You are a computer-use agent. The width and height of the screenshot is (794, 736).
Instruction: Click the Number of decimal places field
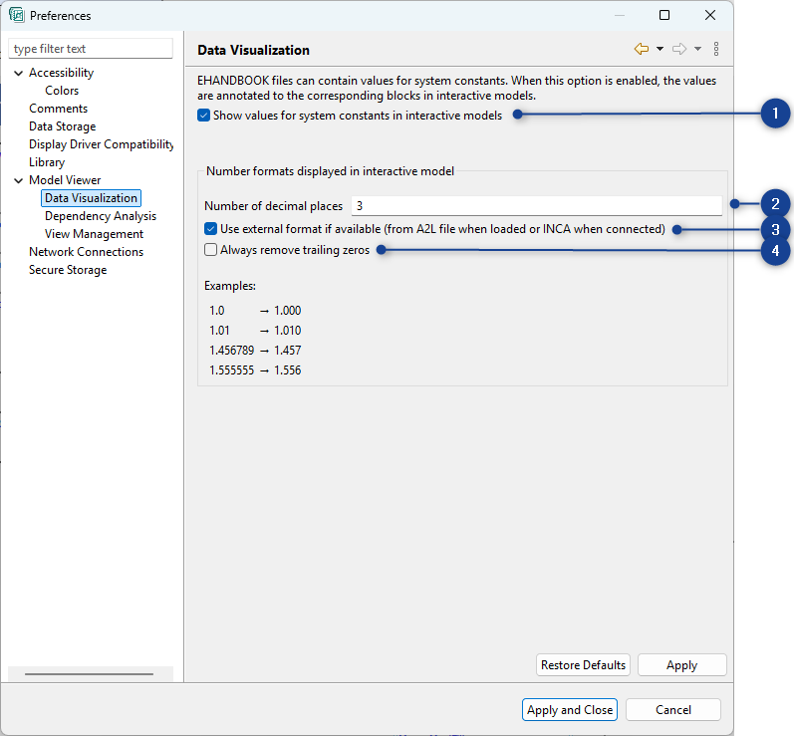tap(537, 206)
